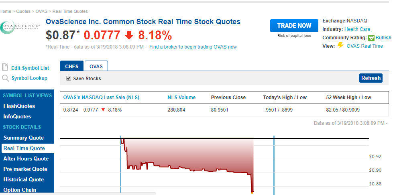Click the Refresh button

pos(371,78)
